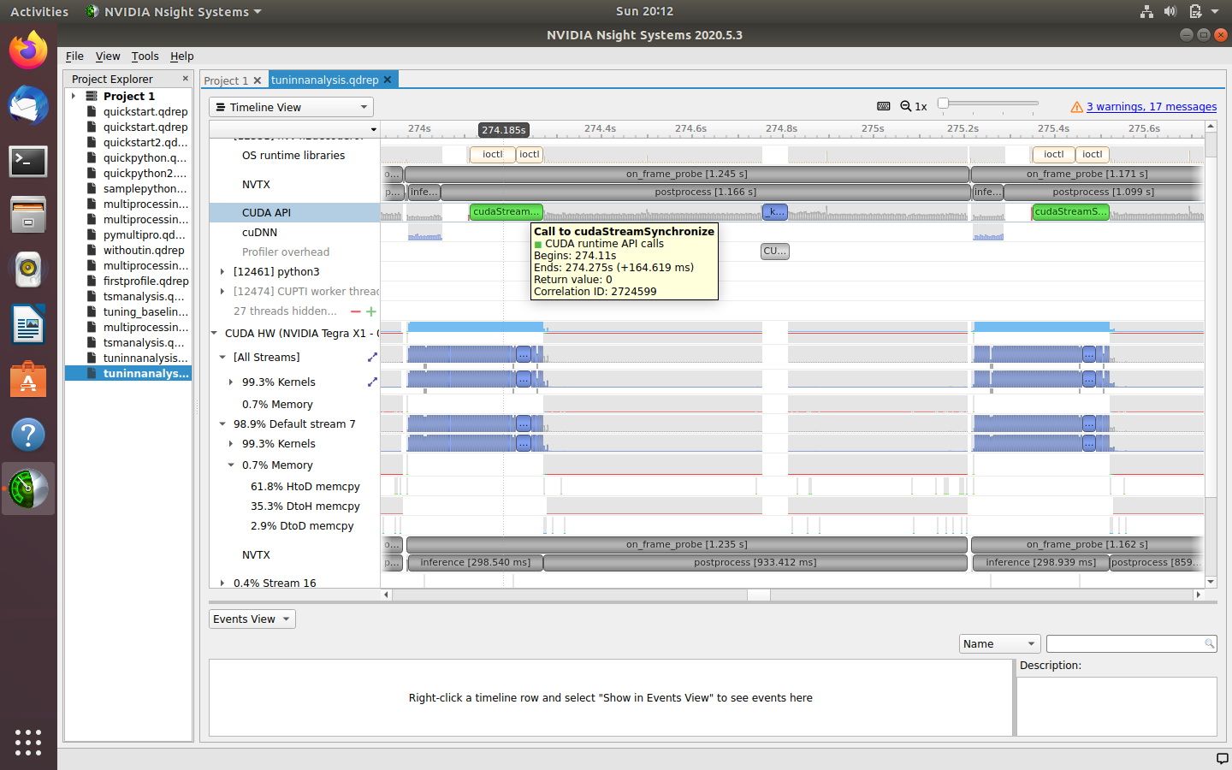Screen dimensions: 1232x770
Task: Open timeline row header dropdown arrow
Action: click(374, 130)
